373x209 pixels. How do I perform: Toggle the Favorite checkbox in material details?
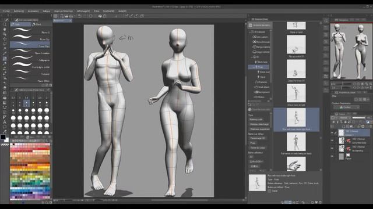tap(269, 191)
